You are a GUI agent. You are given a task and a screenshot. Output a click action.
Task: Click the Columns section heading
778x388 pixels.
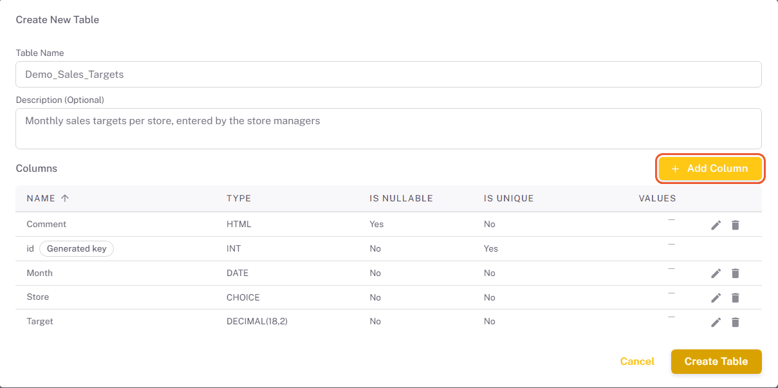37,169
